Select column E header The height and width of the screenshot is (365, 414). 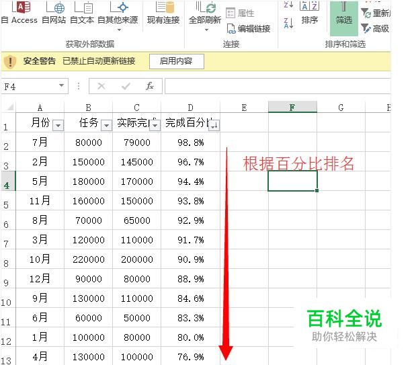[x=244, y=108]
